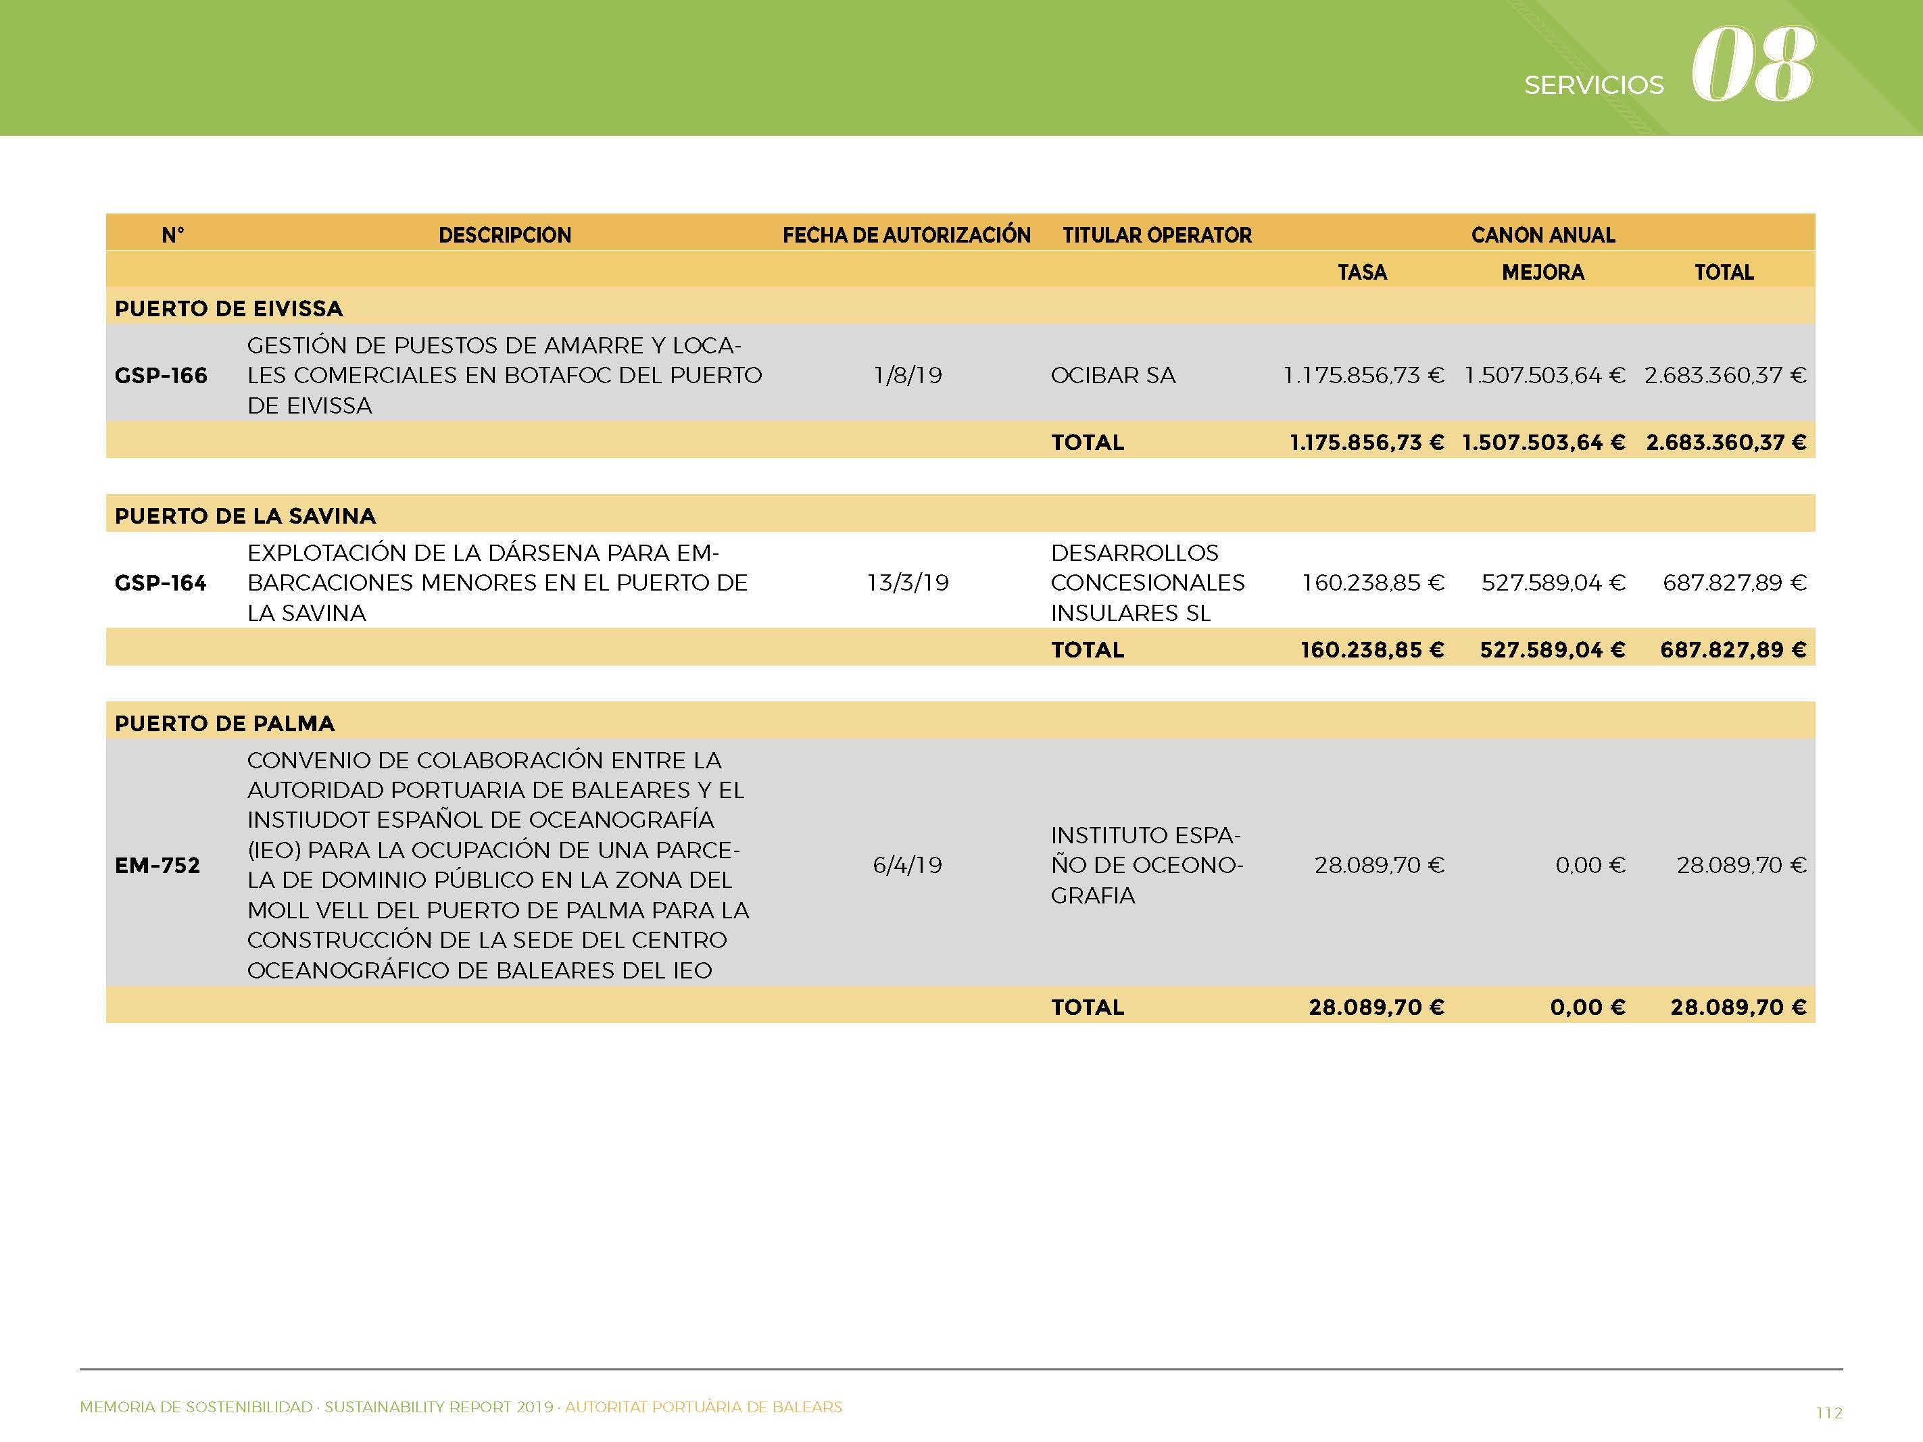The width and height of the screenshot is (1923, 1442).
Task: Click the La Savina TOTAL row label
Action: tap(1088, 650)
